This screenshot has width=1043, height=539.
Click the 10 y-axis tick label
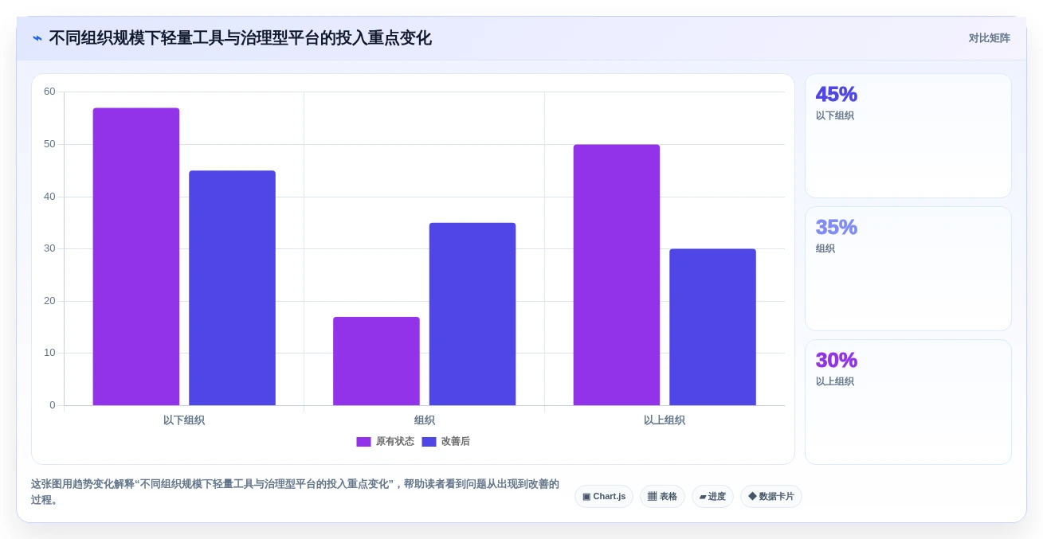click(x=49, y=353)
